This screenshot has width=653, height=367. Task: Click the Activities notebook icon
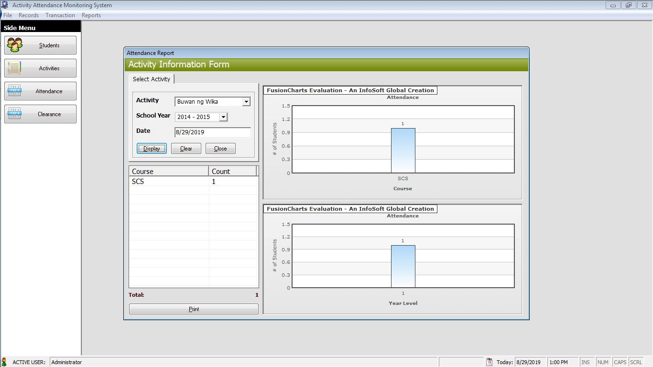coord(15,68)
